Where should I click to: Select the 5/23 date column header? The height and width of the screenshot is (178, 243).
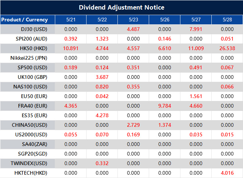tap(133, 20)
